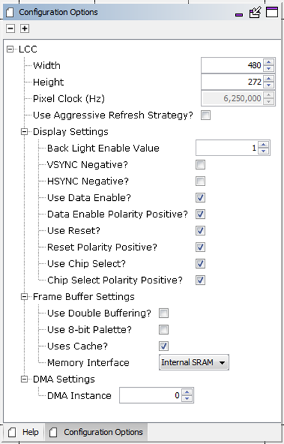This screenshot has height=444, width=284.
Task: Enable Use Aggressive Refresh Strategy checkbox
Action: pos(205,115)
